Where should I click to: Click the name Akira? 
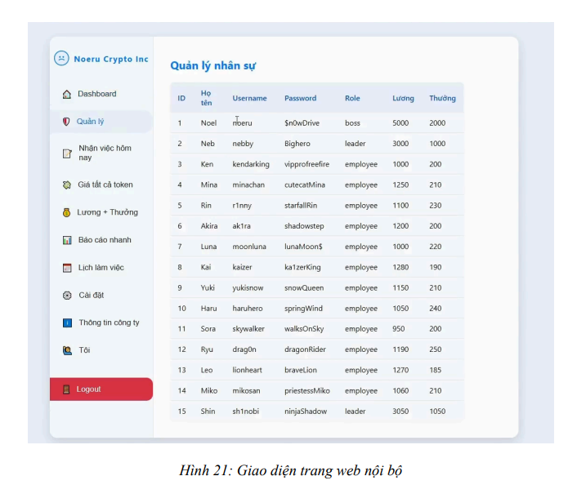coord(209,226)
